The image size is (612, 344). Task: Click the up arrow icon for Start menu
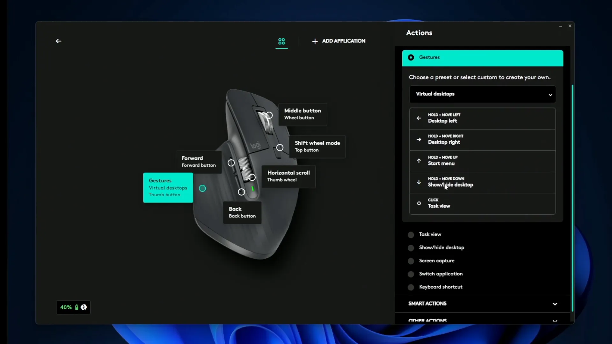419,161
